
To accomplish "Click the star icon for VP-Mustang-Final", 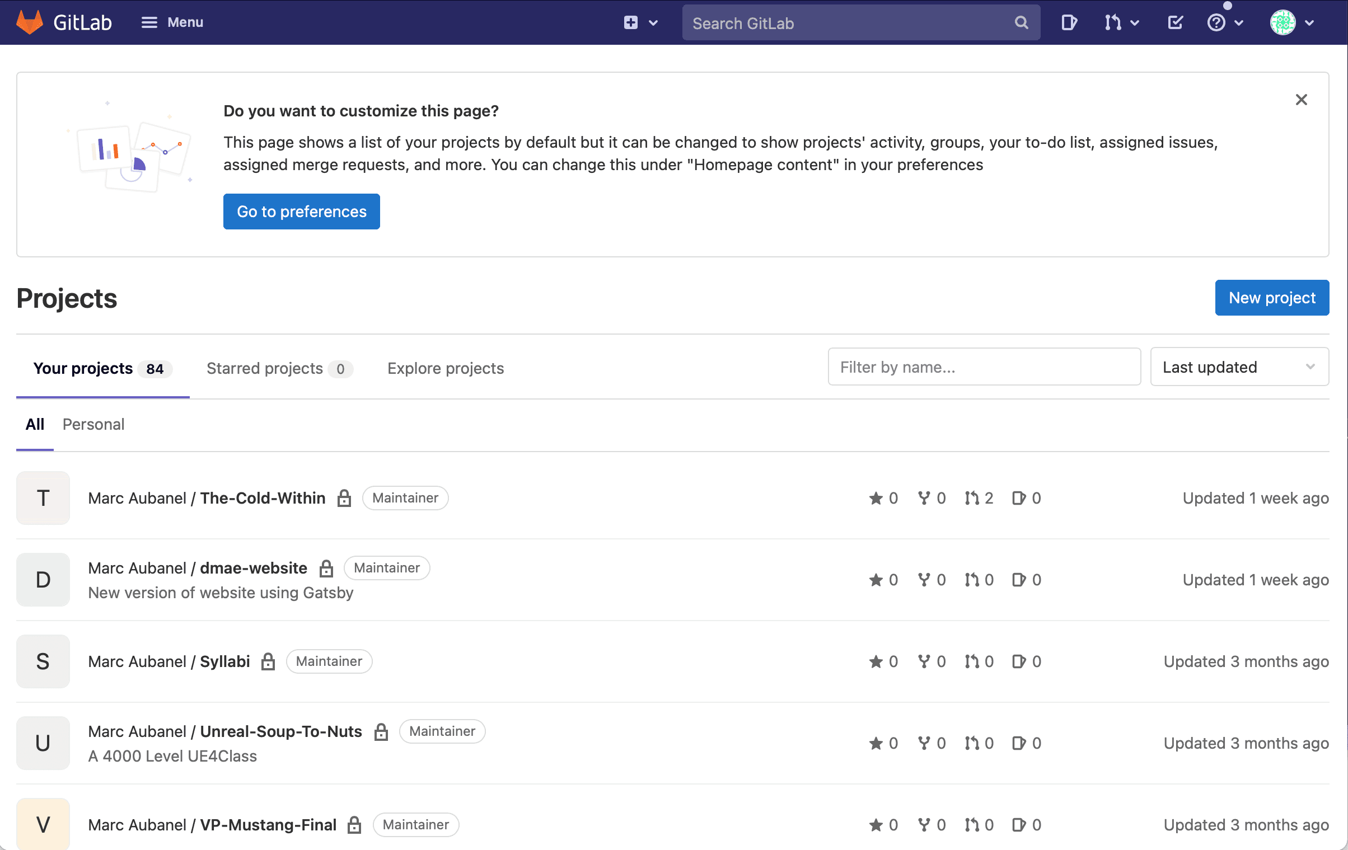I will pyautogui.click(x=876, y=825).
